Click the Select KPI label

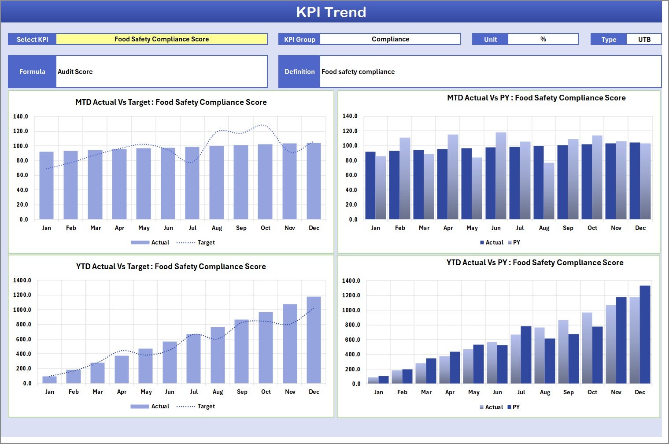[x=32, y=39]
